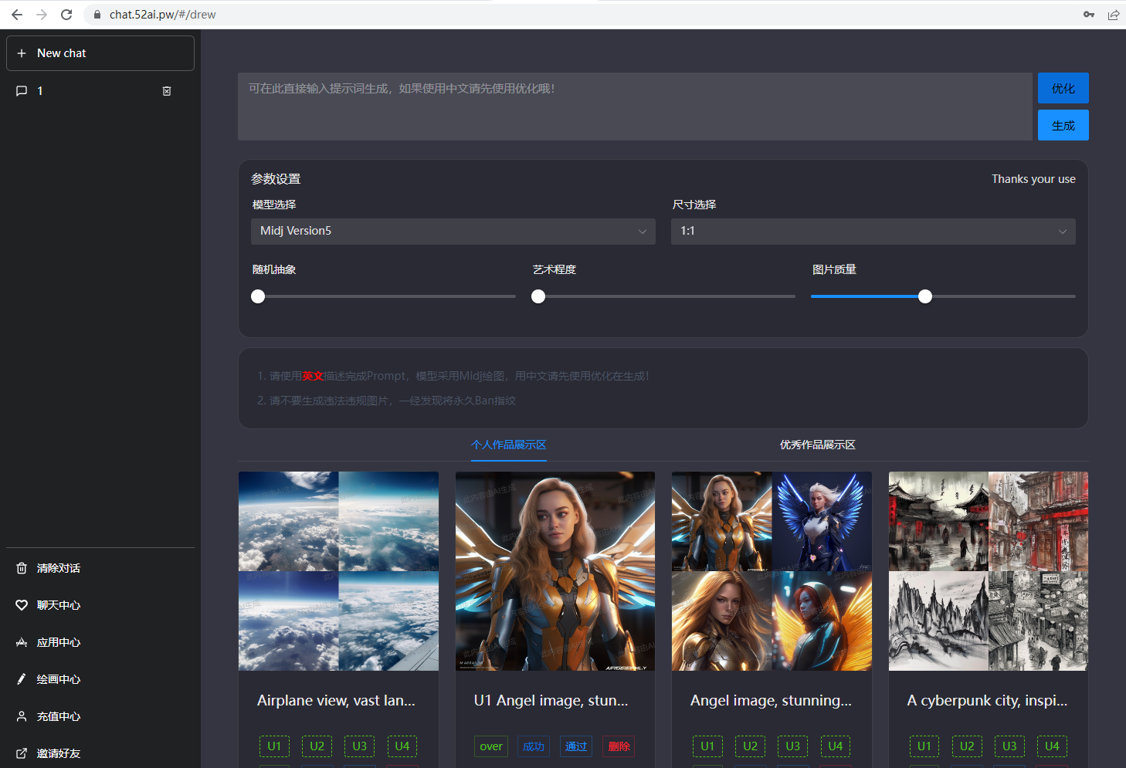Click the 优化 optimize button
1126x768 pixels.
click(1063, 88)
